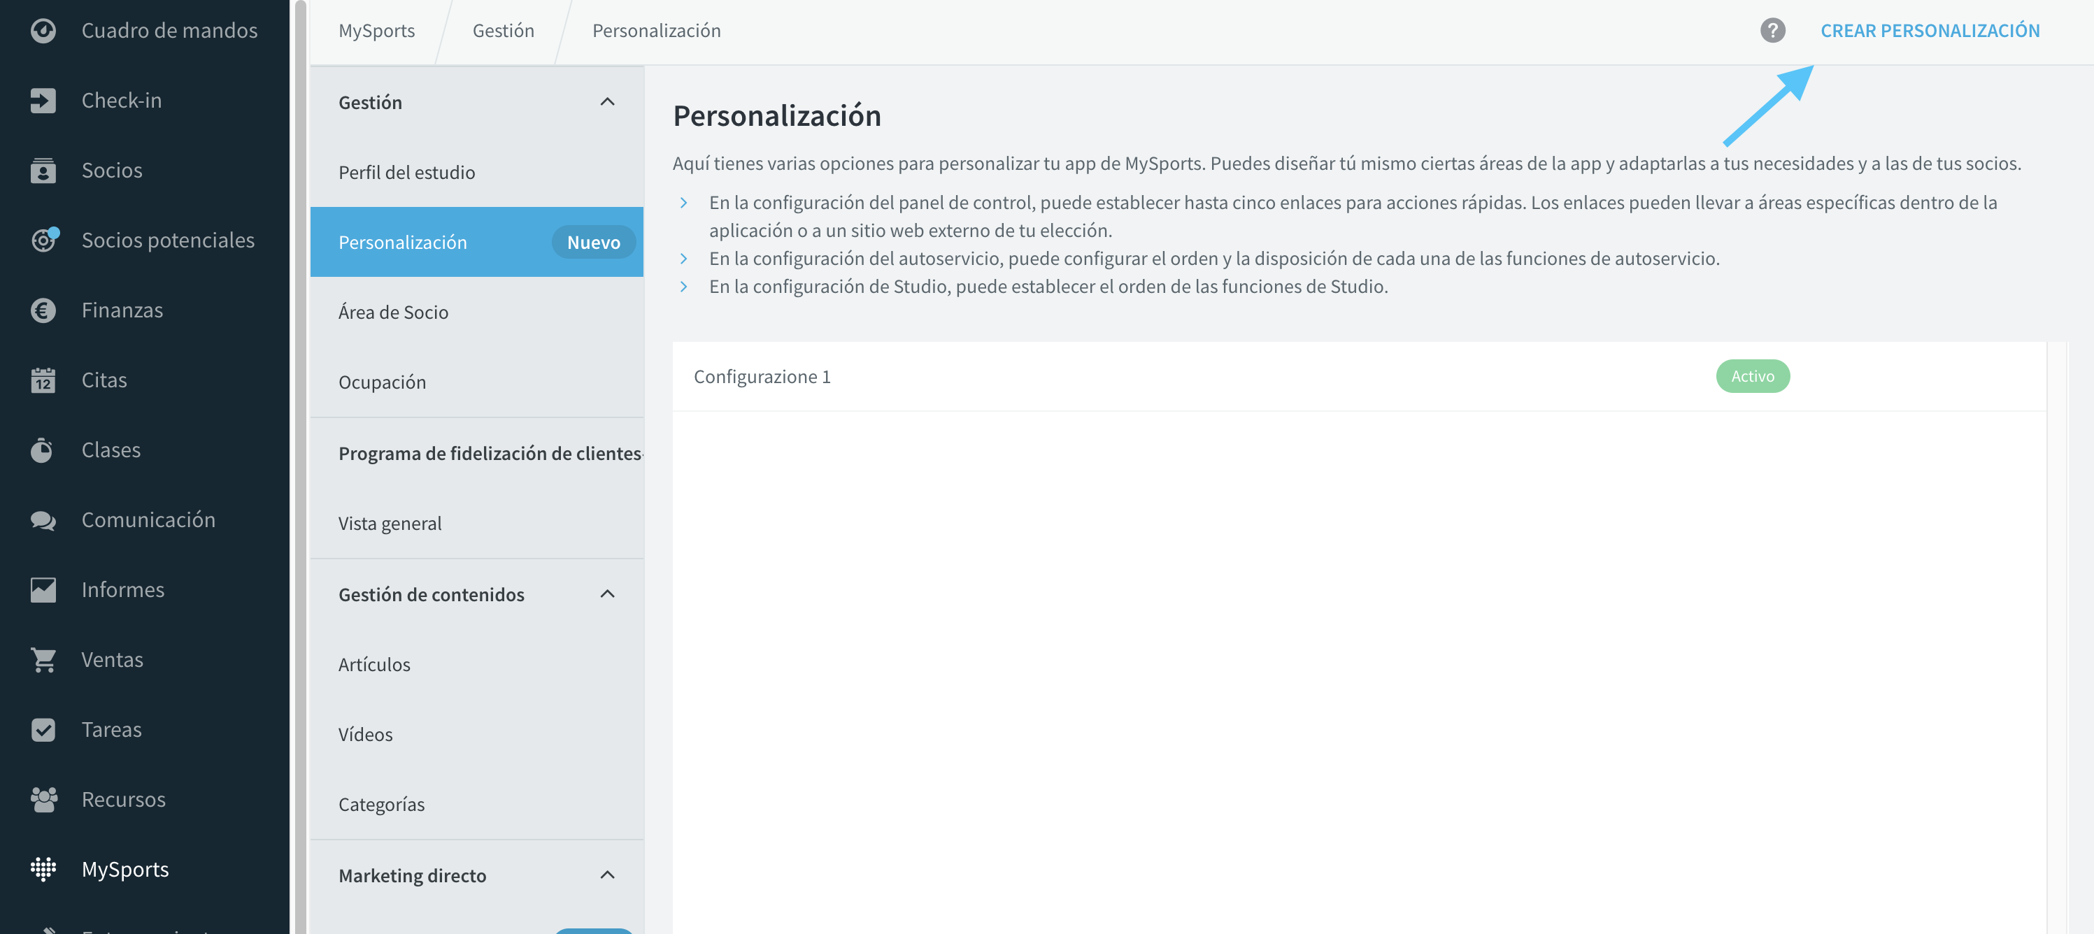
Task: Open the Ocupación menu entry
Action: pos(477,381)
